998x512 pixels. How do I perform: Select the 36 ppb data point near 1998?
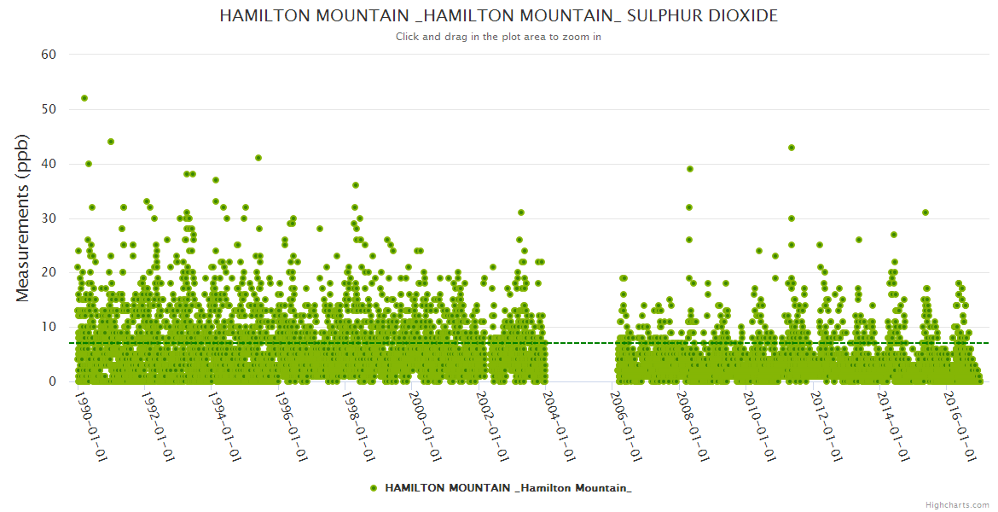pyautogui.click(x=356, y=185)
